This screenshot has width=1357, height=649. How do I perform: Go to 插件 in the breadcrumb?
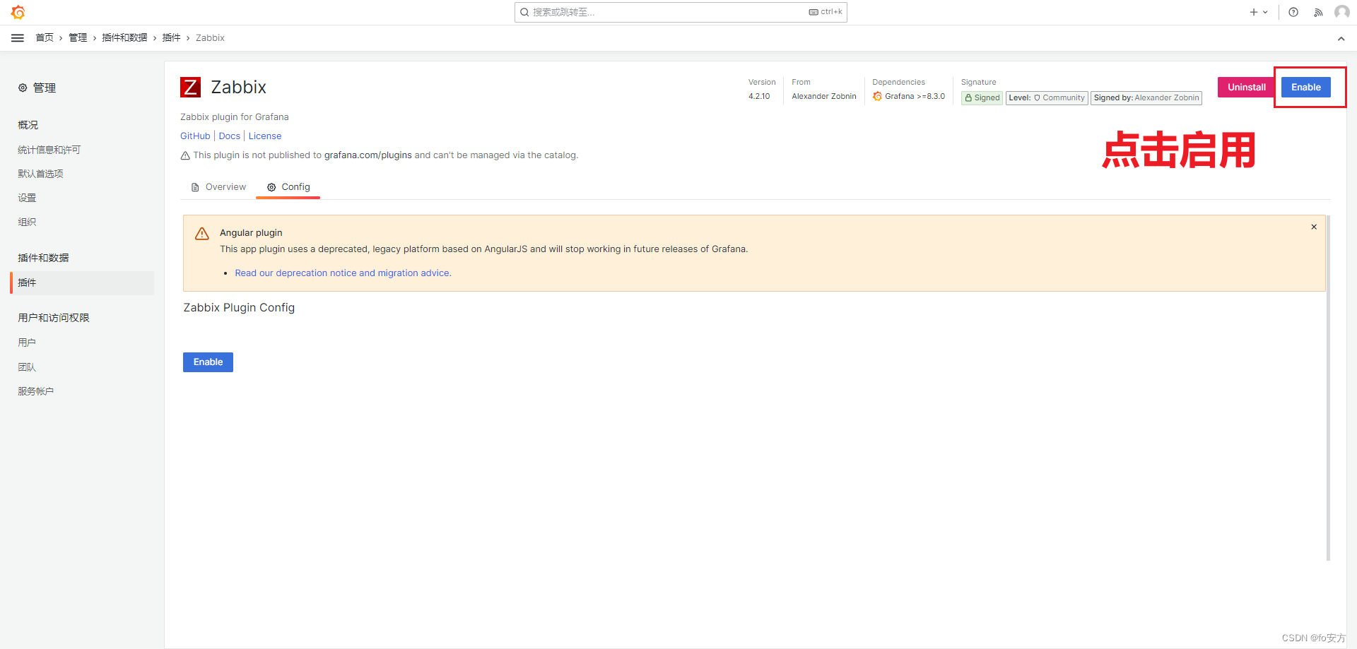(172, 38)
